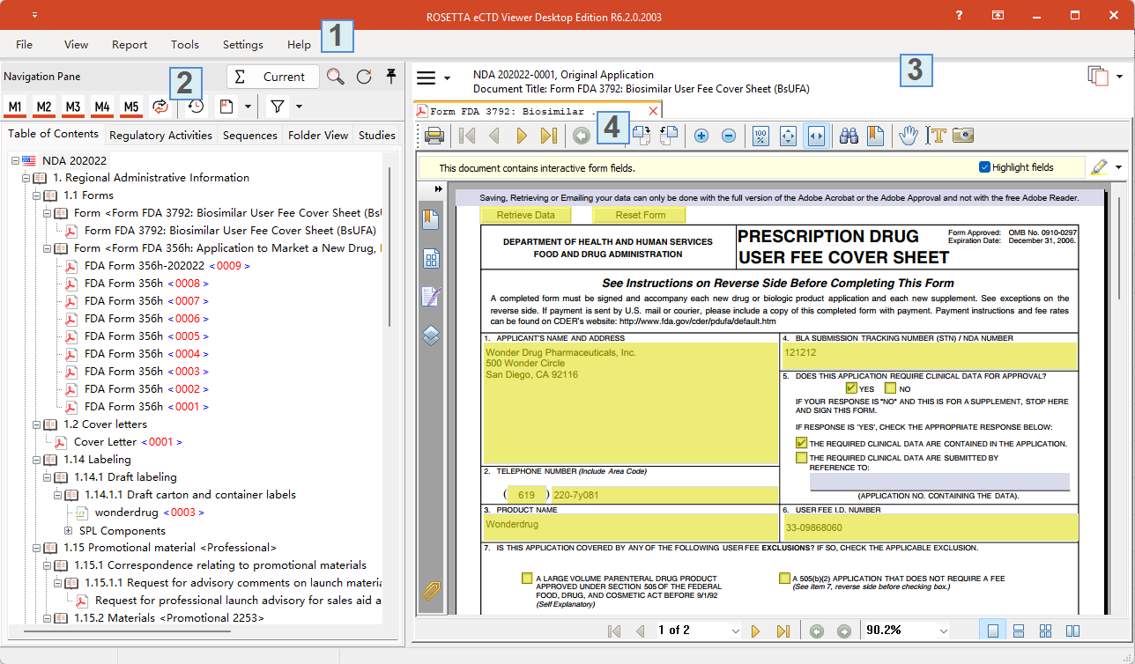The image size is (1135, 664).
Task: Check 505(b)(2) application exclusion box
Action: coord(784,579)
